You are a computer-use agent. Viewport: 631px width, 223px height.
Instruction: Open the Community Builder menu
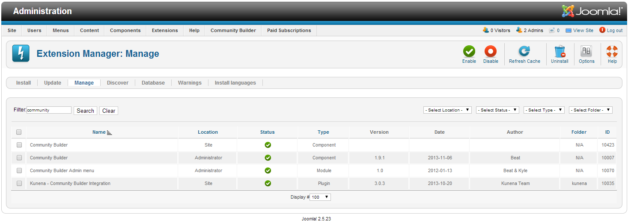point(233,30)
